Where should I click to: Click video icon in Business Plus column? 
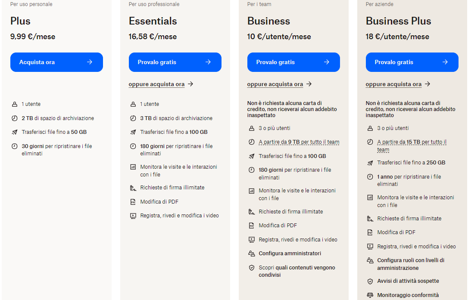370,246
